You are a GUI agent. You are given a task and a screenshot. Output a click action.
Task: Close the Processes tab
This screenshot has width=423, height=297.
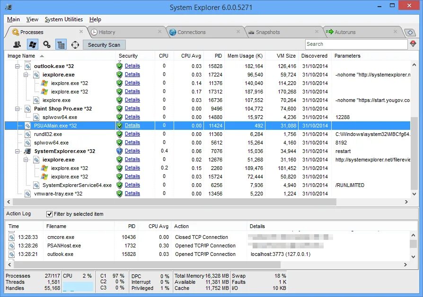pyautogui.click(x=81, y=32)
